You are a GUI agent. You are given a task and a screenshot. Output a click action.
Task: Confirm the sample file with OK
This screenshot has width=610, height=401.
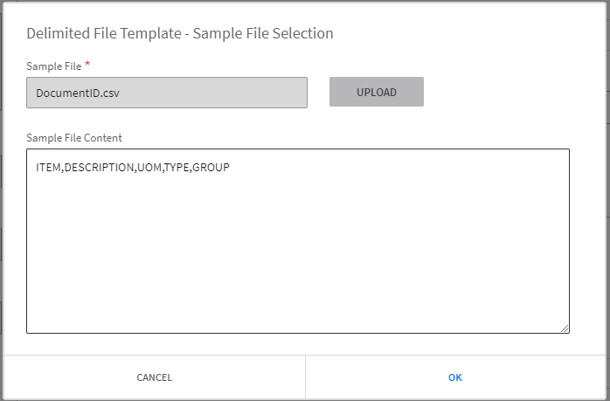point(454,377)
